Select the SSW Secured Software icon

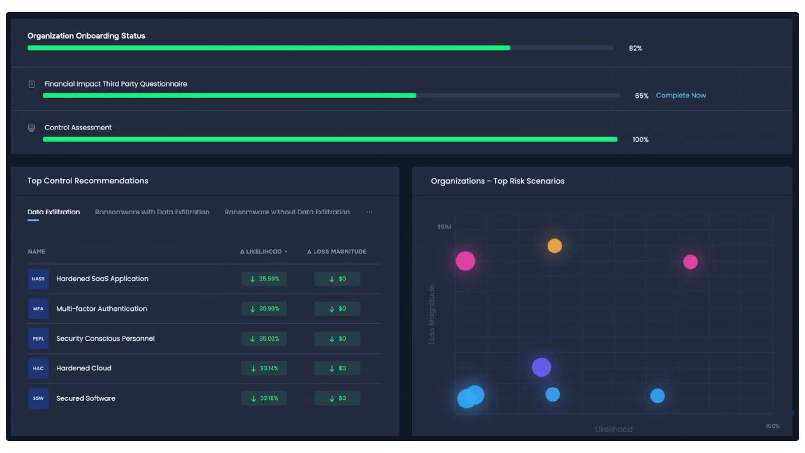coord(38,398)
